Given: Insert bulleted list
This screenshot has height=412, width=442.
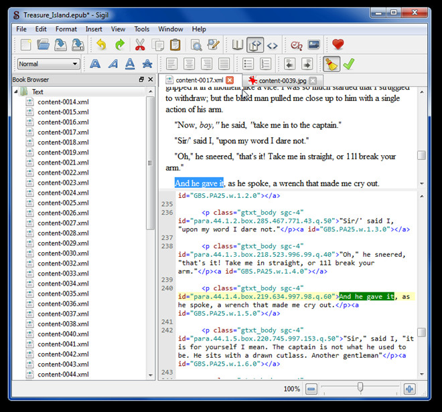Looking at the screenshot, I should pos(248,64).
